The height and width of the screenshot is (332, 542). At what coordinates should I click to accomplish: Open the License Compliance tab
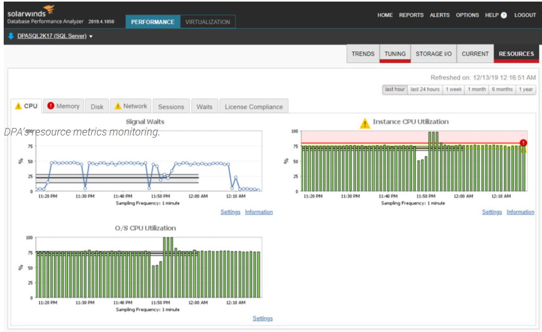pyautogui.click(x=254, y=107)
